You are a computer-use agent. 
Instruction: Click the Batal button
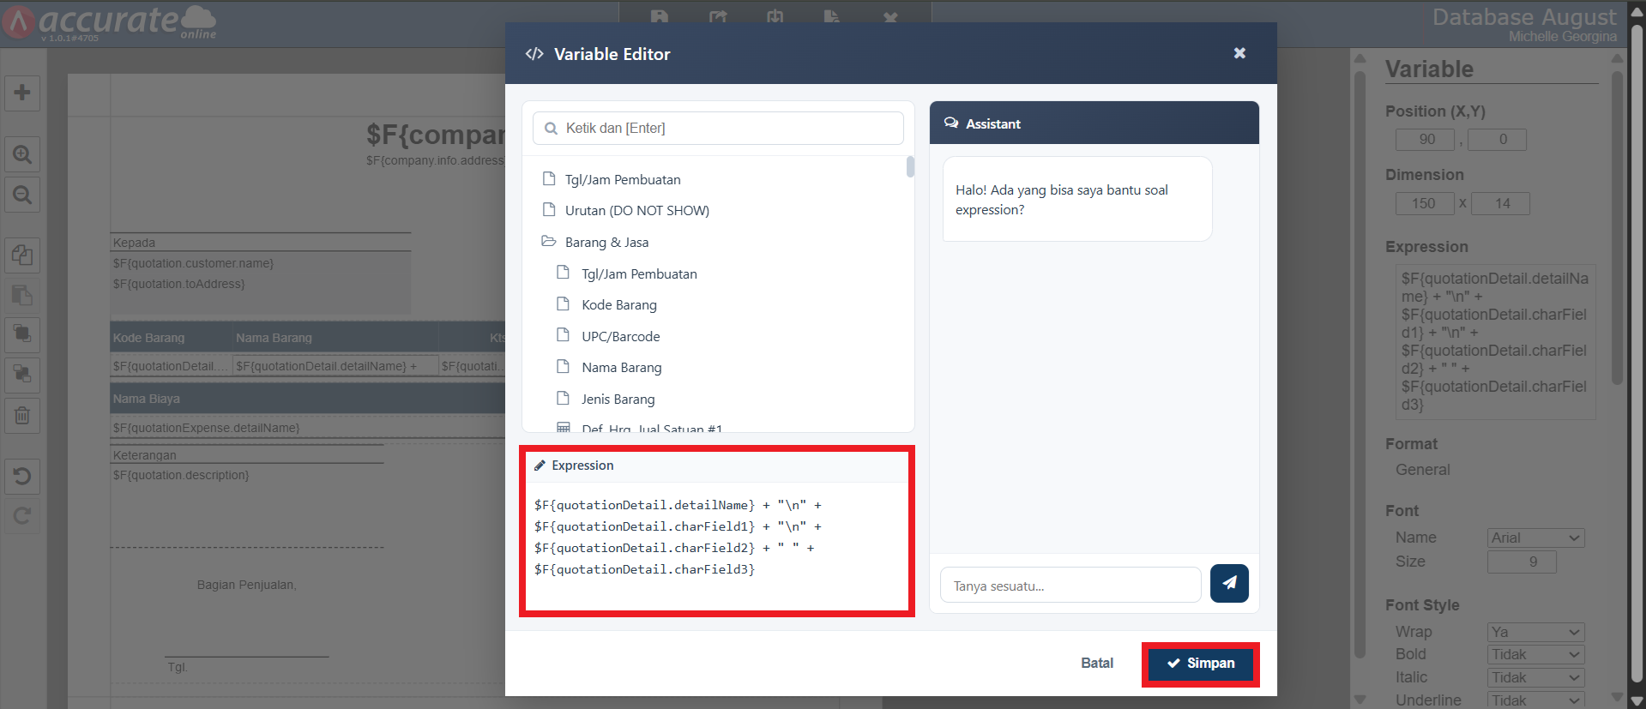pyautogui.click(x=1096, y=663)
